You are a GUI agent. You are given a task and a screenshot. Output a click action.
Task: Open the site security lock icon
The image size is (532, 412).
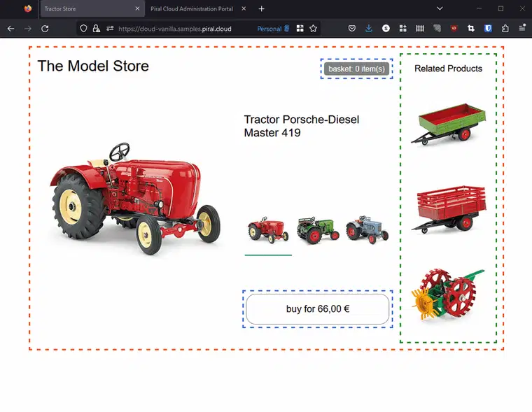tap(97, 29)
